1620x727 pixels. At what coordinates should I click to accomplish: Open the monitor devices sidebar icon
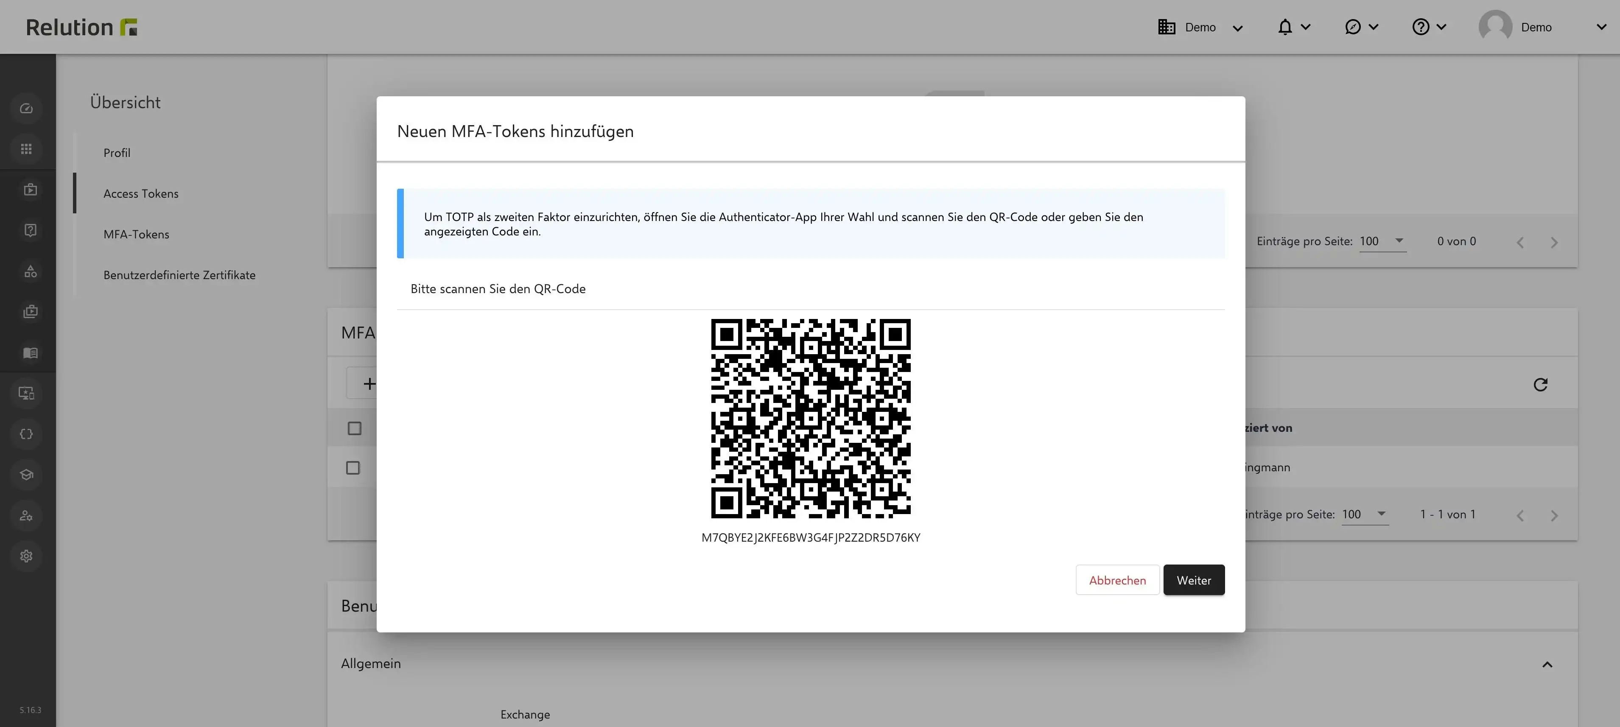[x=26, y=393]
